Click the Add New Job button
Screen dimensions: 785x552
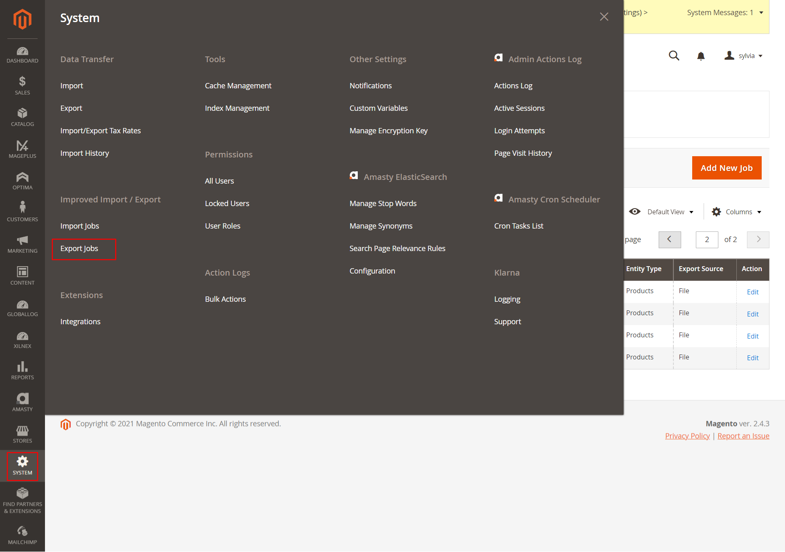coord(727,168)
